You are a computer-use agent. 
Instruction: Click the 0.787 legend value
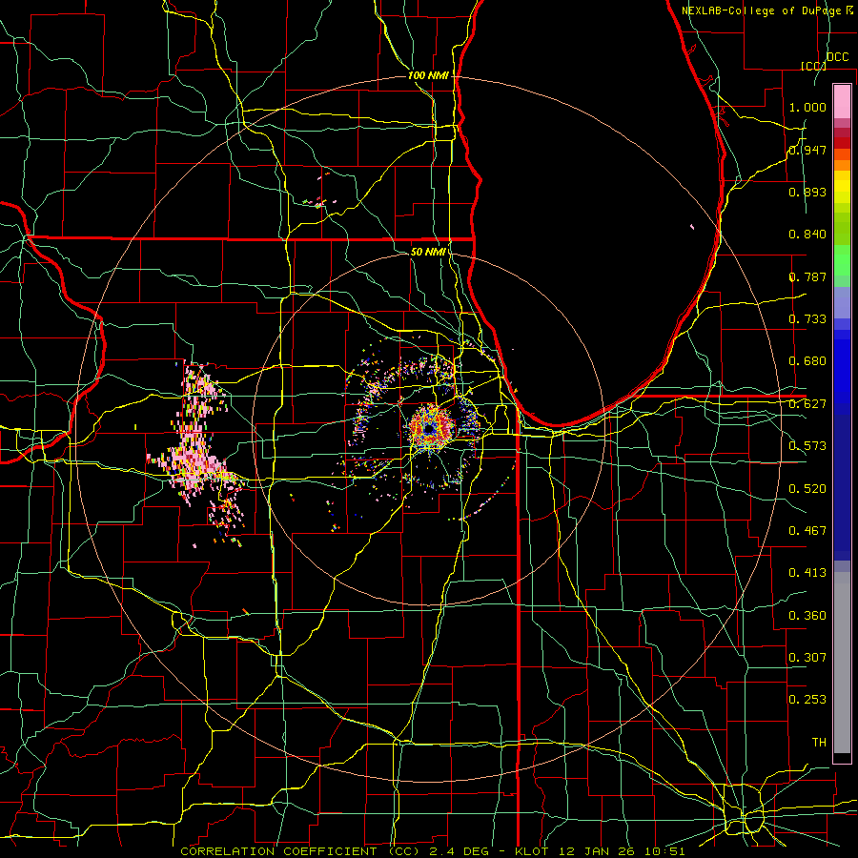pos(807,276)
